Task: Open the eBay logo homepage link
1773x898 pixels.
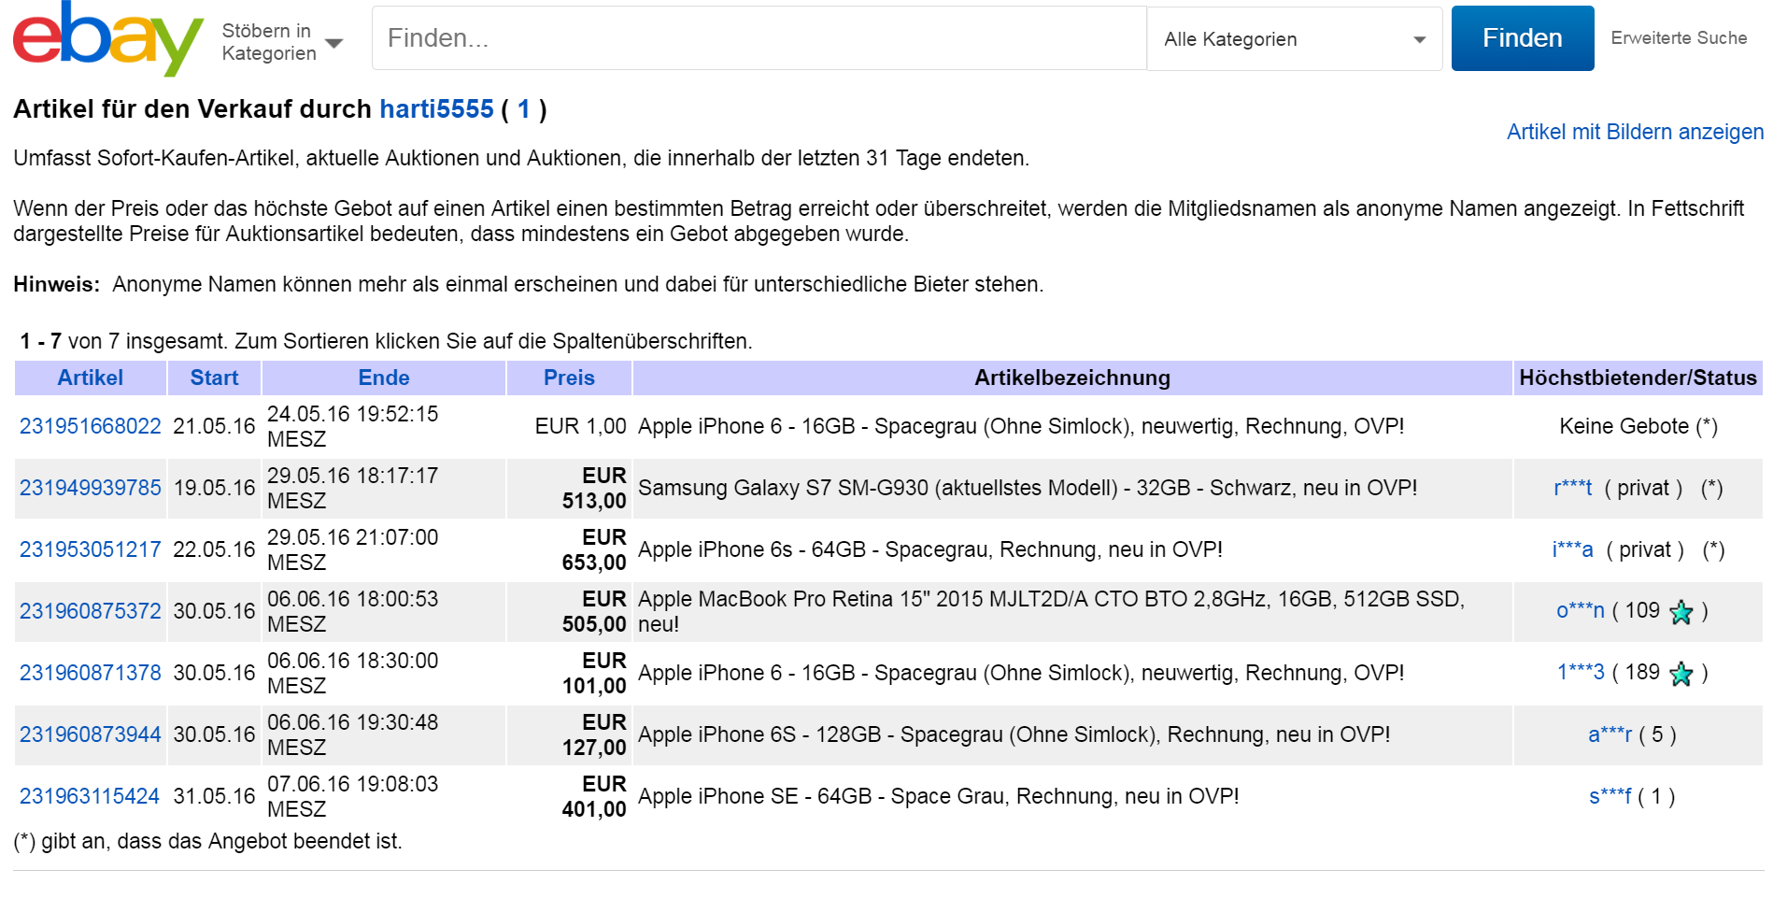Action: coord(107,38)
